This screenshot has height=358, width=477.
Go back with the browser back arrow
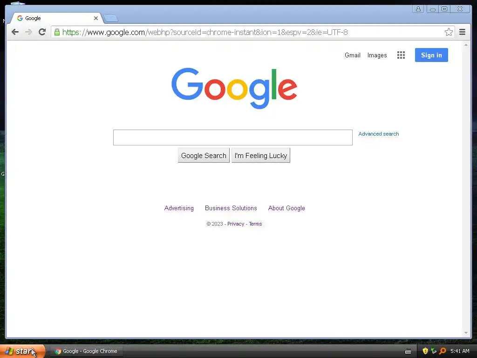click(x=15, y=32)
